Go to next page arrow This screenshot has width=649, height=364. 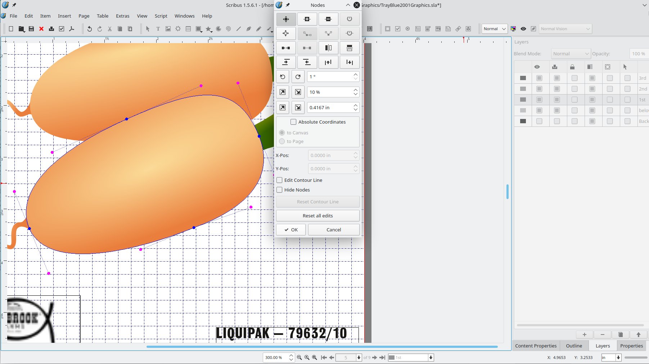[x=375, y=358]
